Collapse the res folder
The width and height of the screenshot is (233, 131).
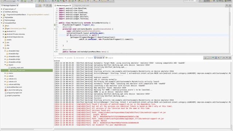[x=3, y=48]
